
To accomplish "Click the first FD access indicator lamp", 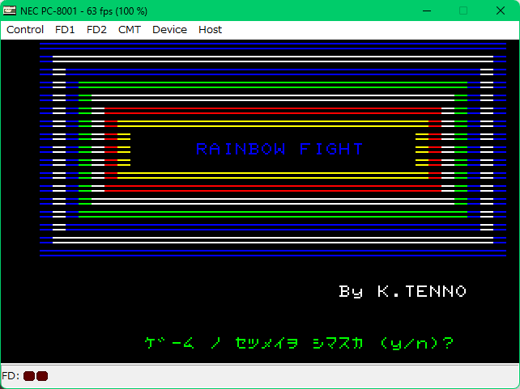I will tap(29, 376).
